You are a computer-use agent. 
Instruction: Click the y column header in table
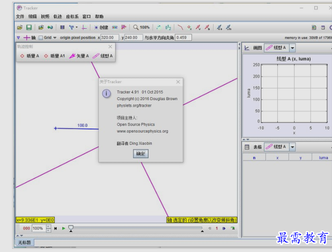pyautogui.click(x=300, y=158)
